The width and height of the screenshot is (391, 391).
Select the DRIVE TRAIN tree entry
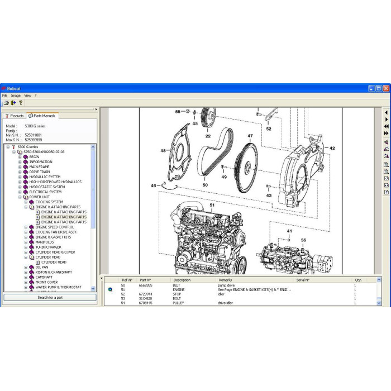tap(40, 172)
